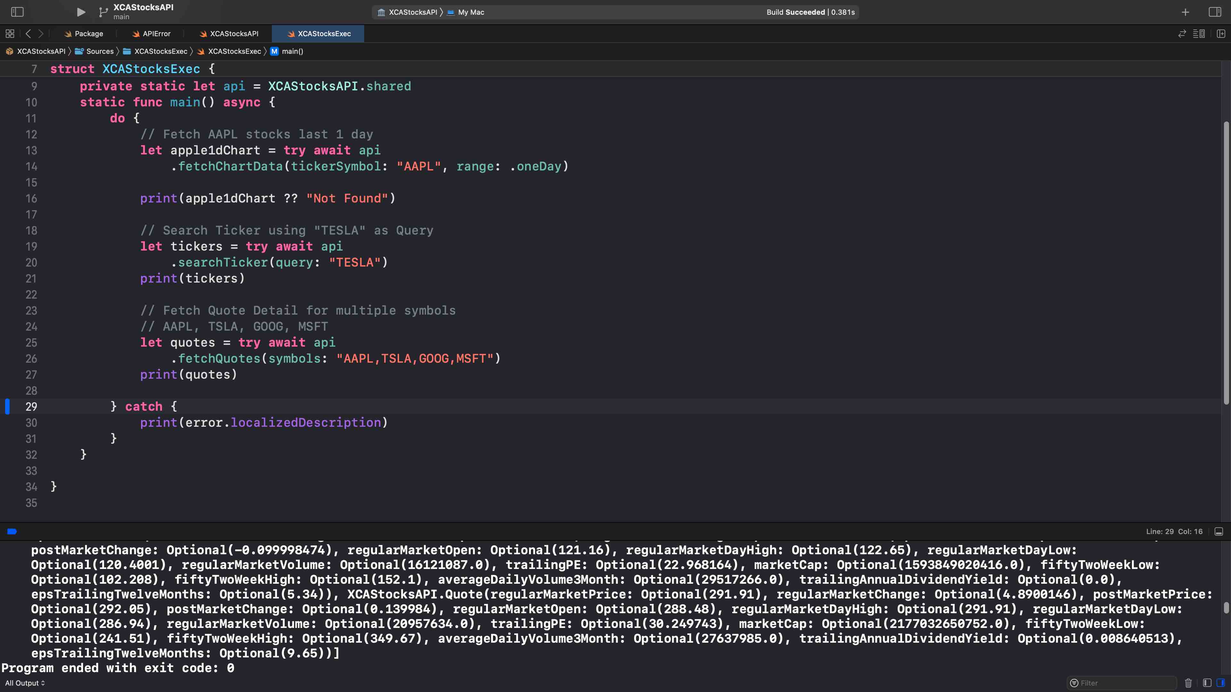Viewport: 1231px width, 692px height.
Task: Click the add plus button in toolbar
Action: 1185,12
